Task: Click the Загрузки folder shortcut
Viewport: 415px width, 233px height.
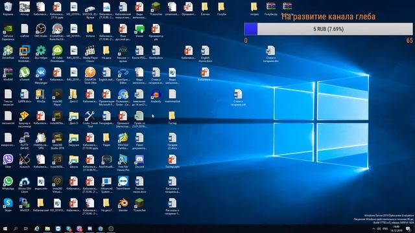Action: click(x=73, y=139)
